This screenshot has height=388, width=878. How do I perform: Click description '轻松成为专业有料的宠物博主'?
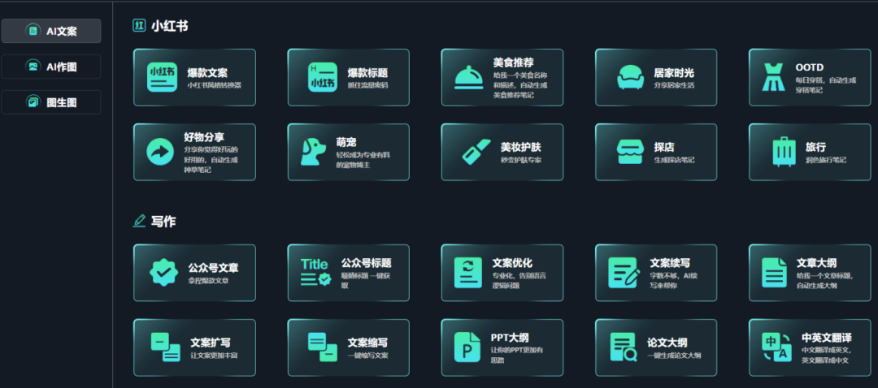(x=363, y=160)
